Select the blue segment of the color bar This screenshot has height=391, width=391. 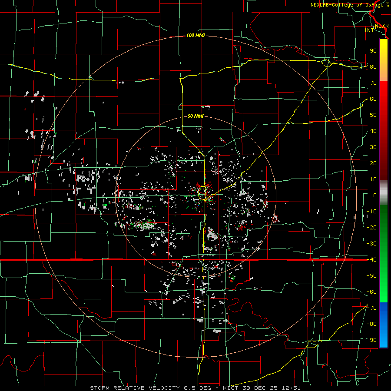coord(384,325)
